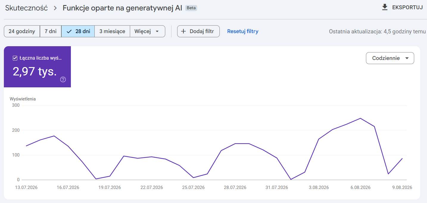
Task: Open the Więcej dropdown
Action: 148,31
